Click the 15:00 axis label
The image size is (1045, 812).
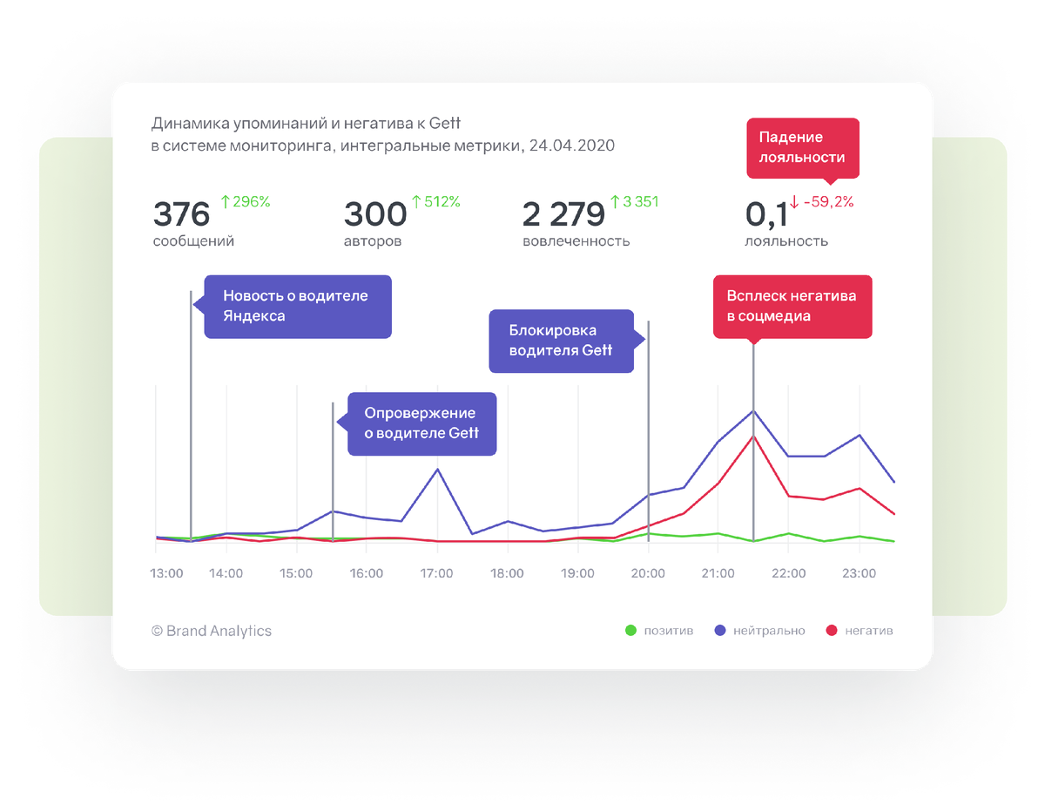296,573
